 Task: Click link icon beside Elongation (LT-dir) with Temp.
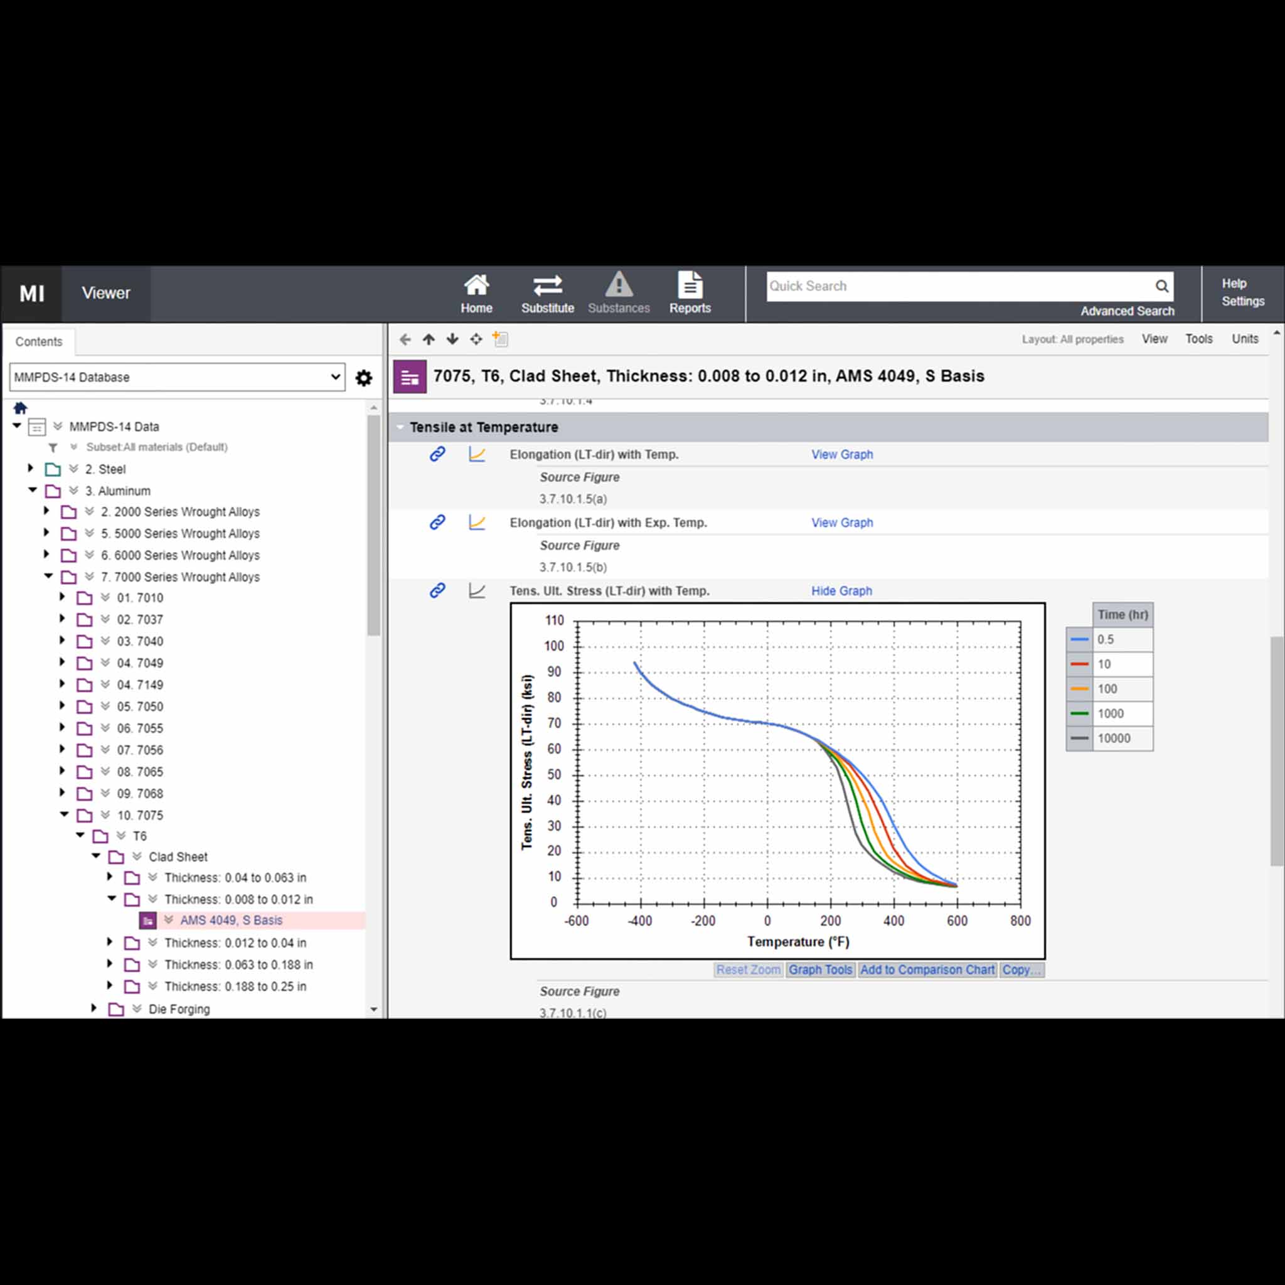[437, 454]
